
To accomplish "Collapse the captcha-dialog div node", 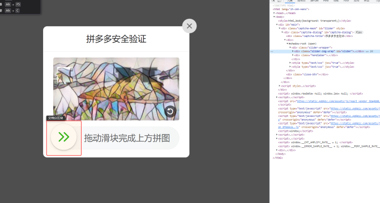I will [x=282, y=32].
